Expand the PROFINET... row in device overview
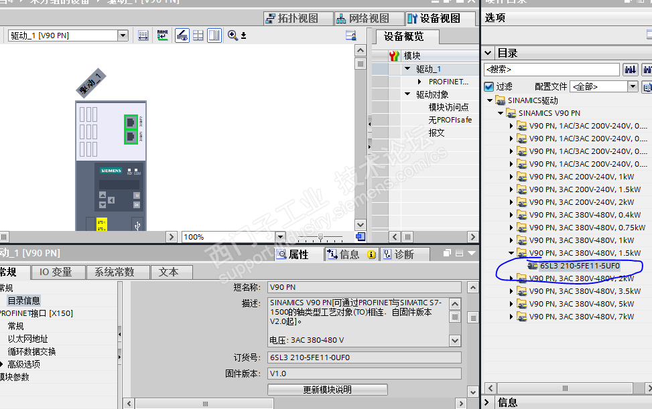The image size is (652, 409). (419, 82)
